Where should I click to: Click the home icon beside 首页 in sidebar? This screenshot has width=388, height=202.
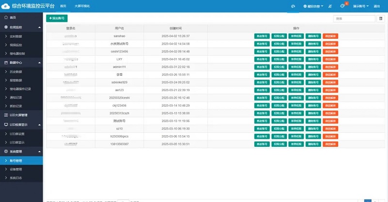coord(6,17)
